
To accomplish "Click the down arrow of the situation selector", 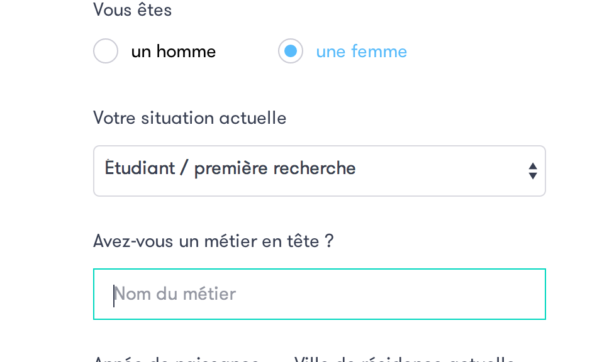I will click(532, 176).
